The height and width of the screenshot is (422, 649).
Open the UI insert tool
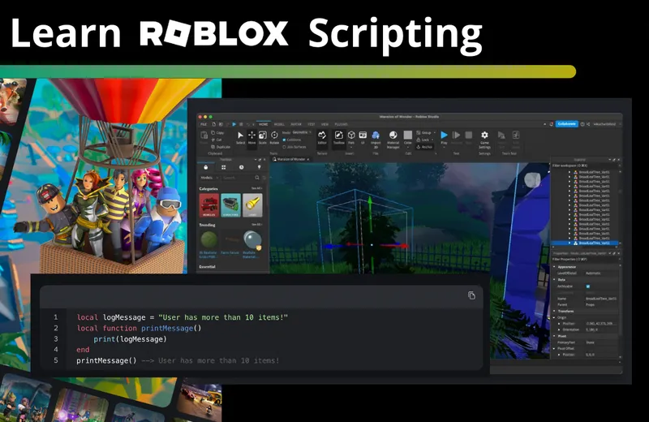pyautogui.click(x=363, y=137)
